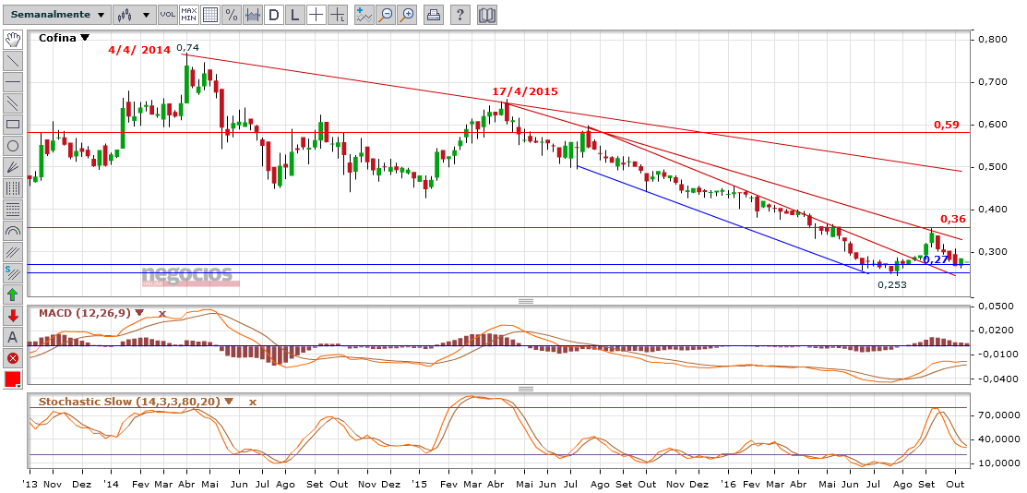Add a green up arrow marker
Screen dimensions: 1027x493
(x=13, y=295)
